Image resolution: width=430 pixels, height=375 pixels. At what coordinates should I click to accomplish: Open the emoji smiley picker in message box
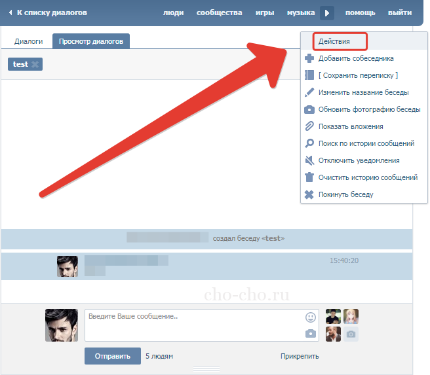tap(310, 317)
